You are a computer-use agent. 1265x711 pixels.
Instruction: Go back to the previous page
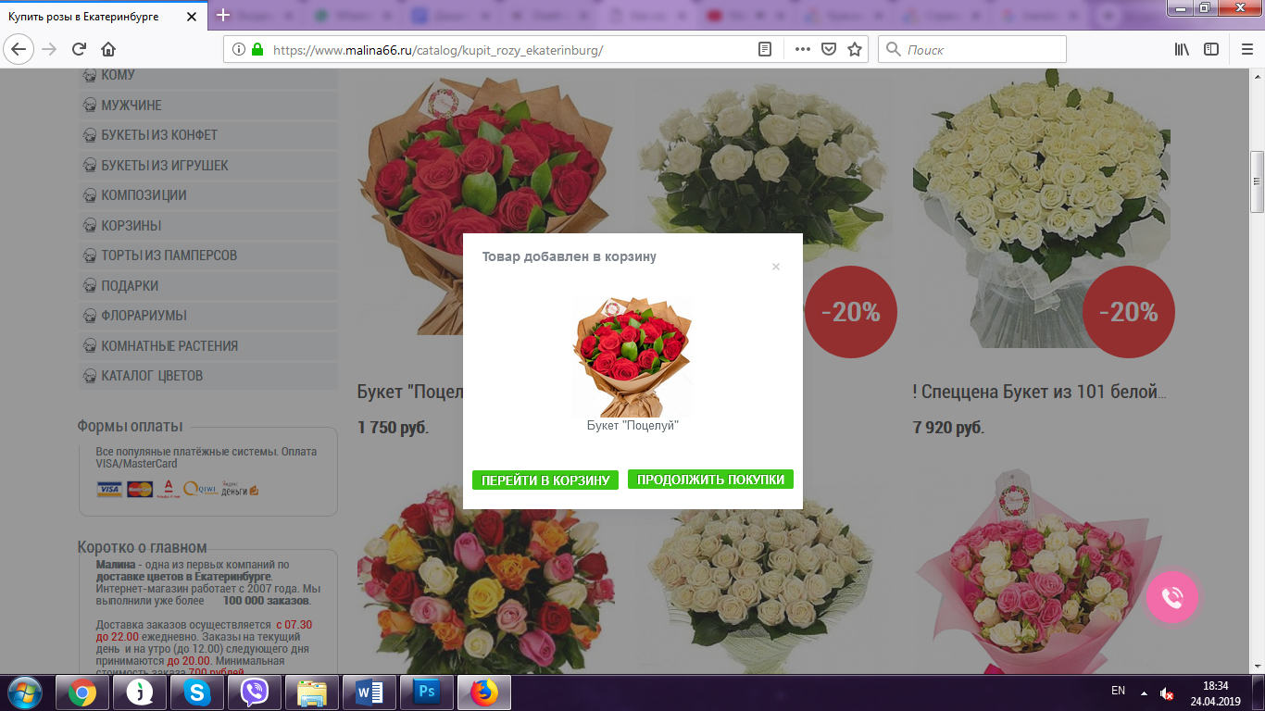(19, 49)
